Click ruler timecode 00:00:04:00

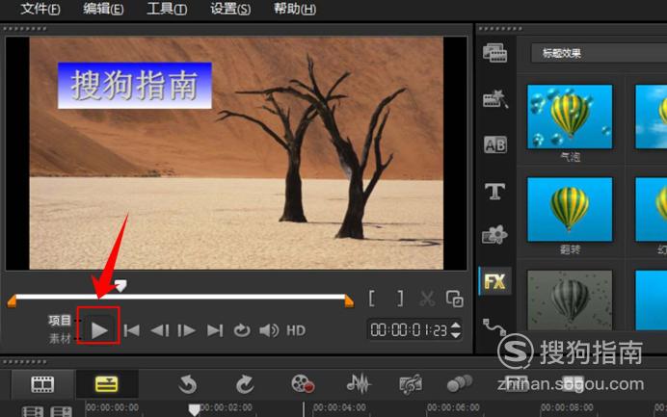coord(339,407)
